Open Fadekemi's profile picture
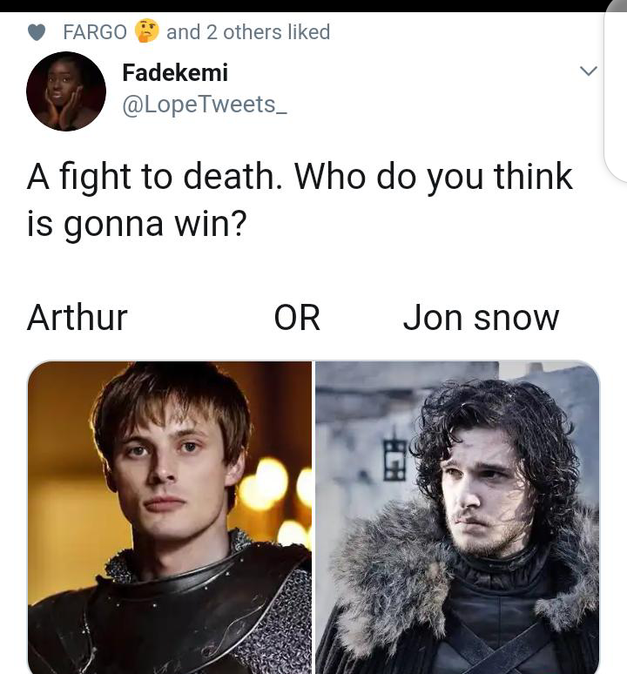This screenshot has height=674, width=627. [x=66, y=91]
